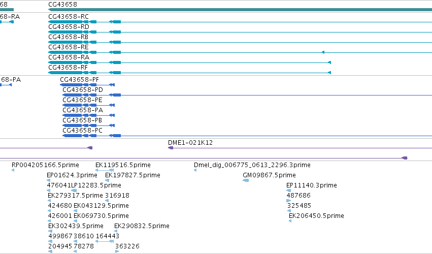
Task: Select the 426001 feature label
Action: (x=60, y=216)
